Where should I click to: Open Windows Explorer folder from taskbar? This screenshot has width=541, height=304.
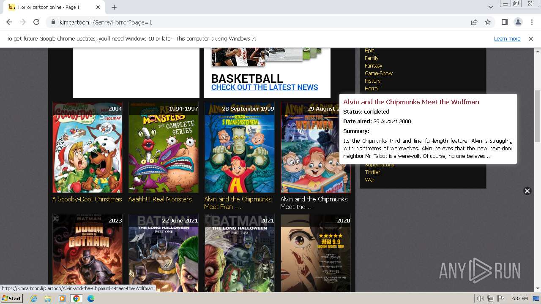48,299
